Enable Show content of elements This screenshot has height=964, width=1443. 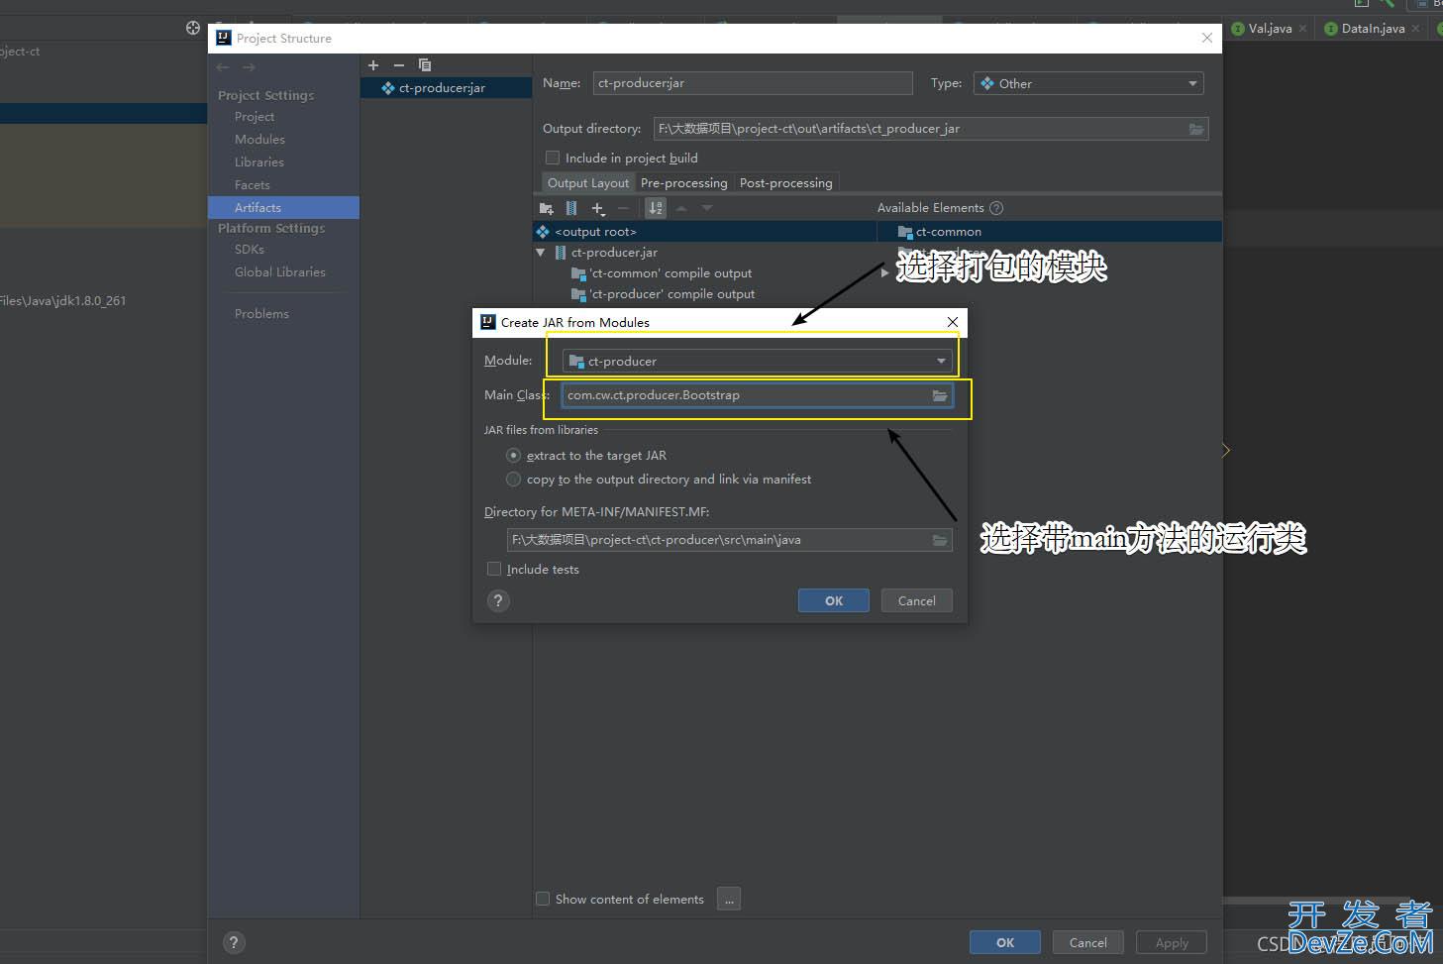543,899
